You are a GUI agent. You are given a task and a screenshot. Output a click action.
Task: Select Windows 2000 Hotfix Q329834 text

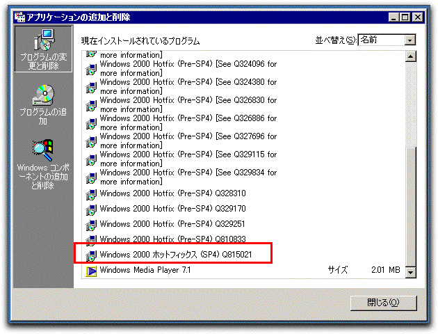coord(188,177)
